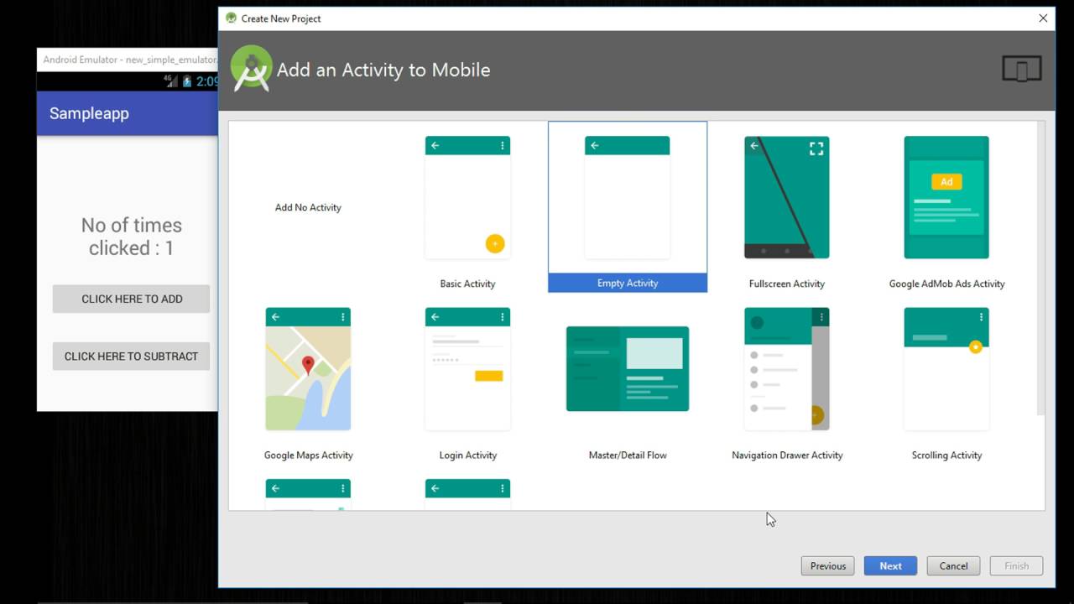This screenshot has width=1074, height=604.
Task: Close the Create New Project dialog
Action: [x=1043, y=18]
